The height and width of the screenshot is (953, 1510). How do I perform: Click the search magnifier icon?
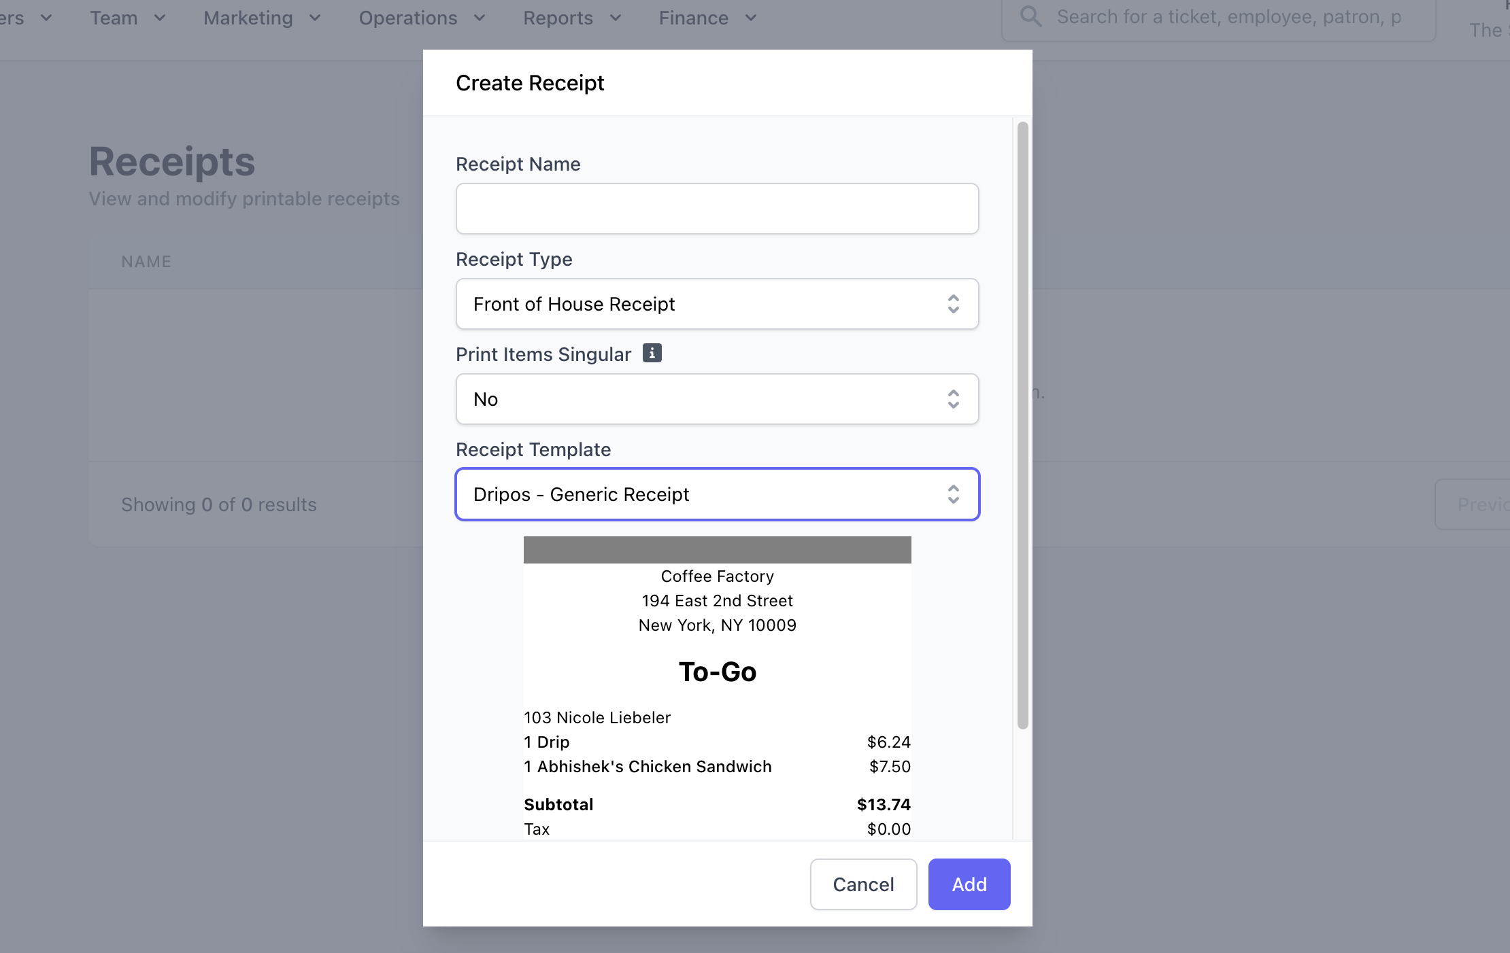(1030, 16)
